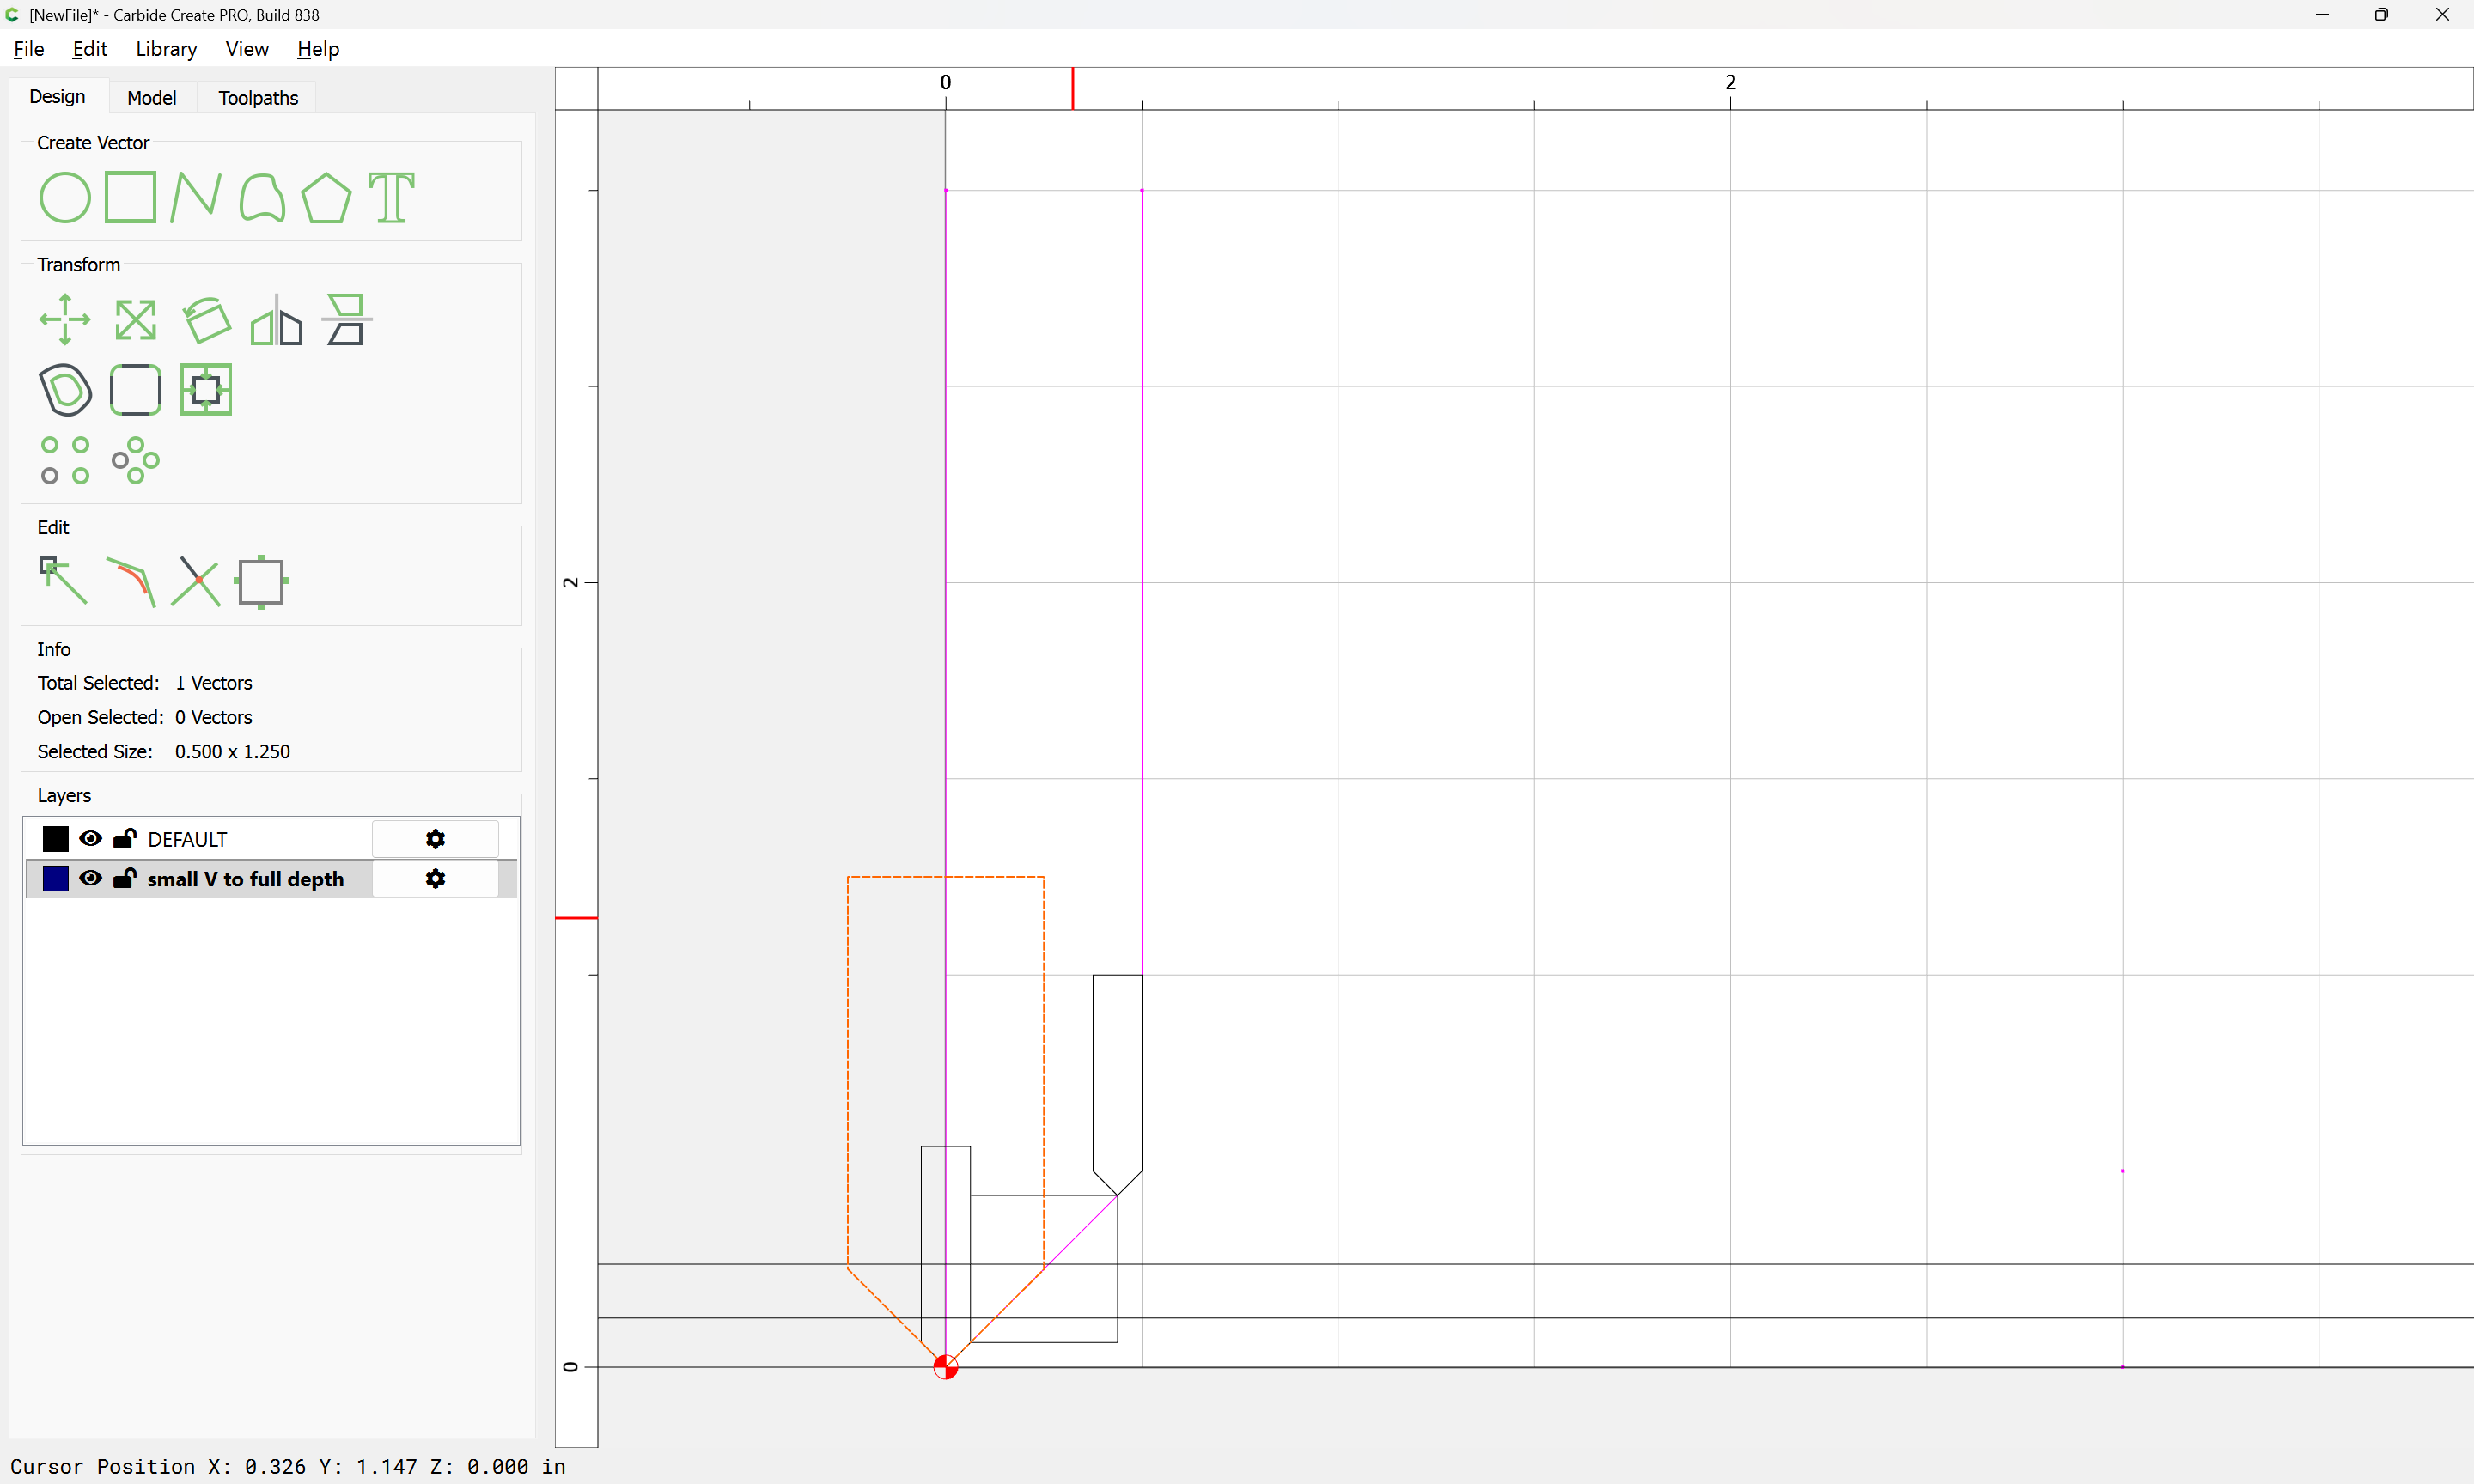Switch to the Model tab
This screenshot has height=1484, width=2474.
151,98
